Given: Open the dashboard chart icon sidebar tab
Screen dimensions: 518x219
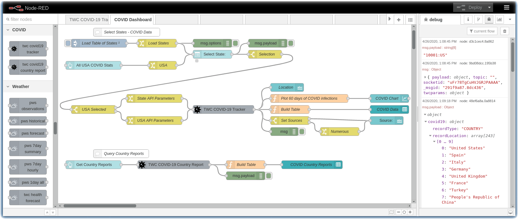Looking at the screenshot, I should [x=499, y=19].
